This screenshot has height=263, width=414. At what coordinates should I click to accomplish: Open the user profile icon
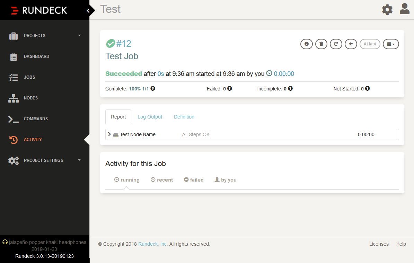(404, 9)
